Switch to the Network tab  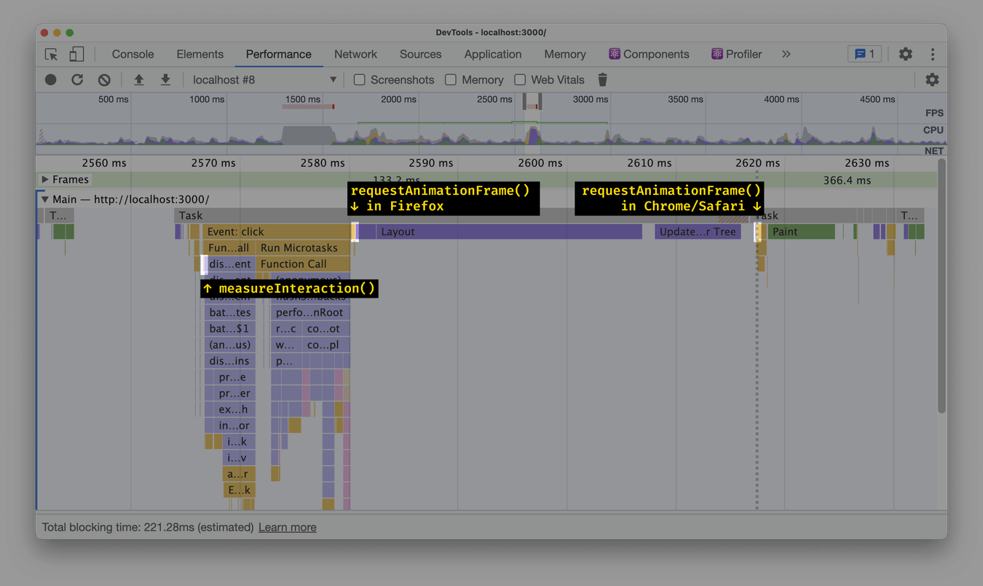tap(355, 54)
